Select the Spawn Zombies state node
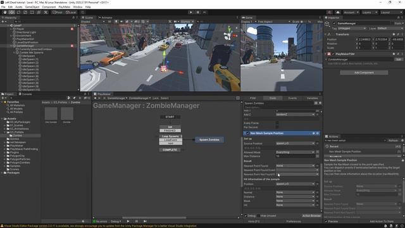This screenshot has height=228, width=405. tap(209, 139)
